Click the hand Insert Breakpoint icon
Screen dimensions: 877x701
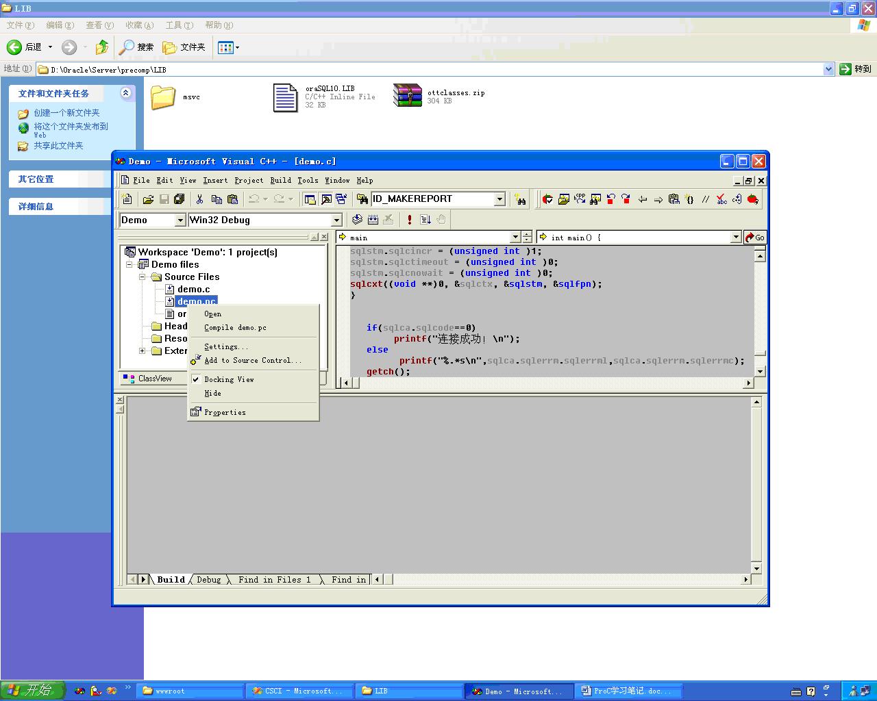pos(441,220)
